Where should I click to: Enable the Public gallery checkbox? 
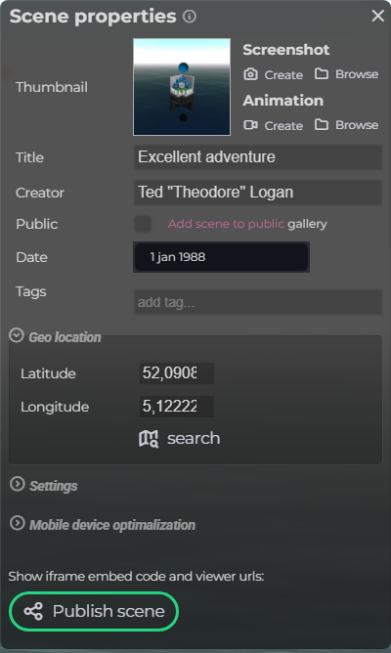click(143, 224)
